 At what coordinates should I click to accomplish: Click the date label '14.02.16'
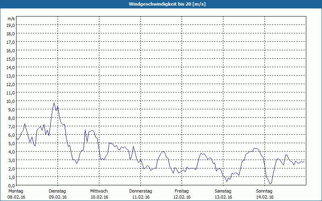pyautogui.click(x=264, y=197)
